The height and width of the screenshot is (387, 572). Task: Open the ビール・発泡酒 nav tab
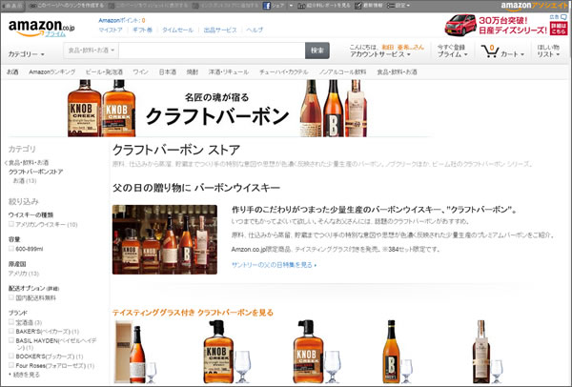point(104,71)
